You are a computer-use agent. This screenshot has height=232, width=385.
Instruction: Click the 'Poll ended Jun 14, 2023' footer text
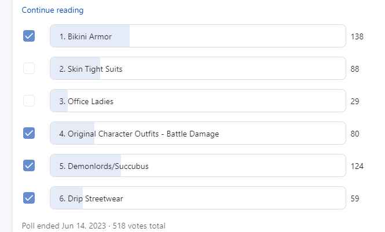point(64,226)
